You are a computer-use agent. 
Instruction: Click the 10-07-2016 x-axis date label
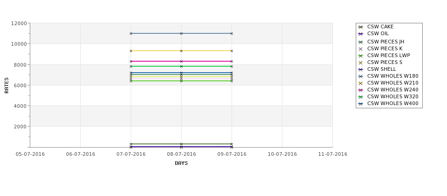click(x=282, y=154)
